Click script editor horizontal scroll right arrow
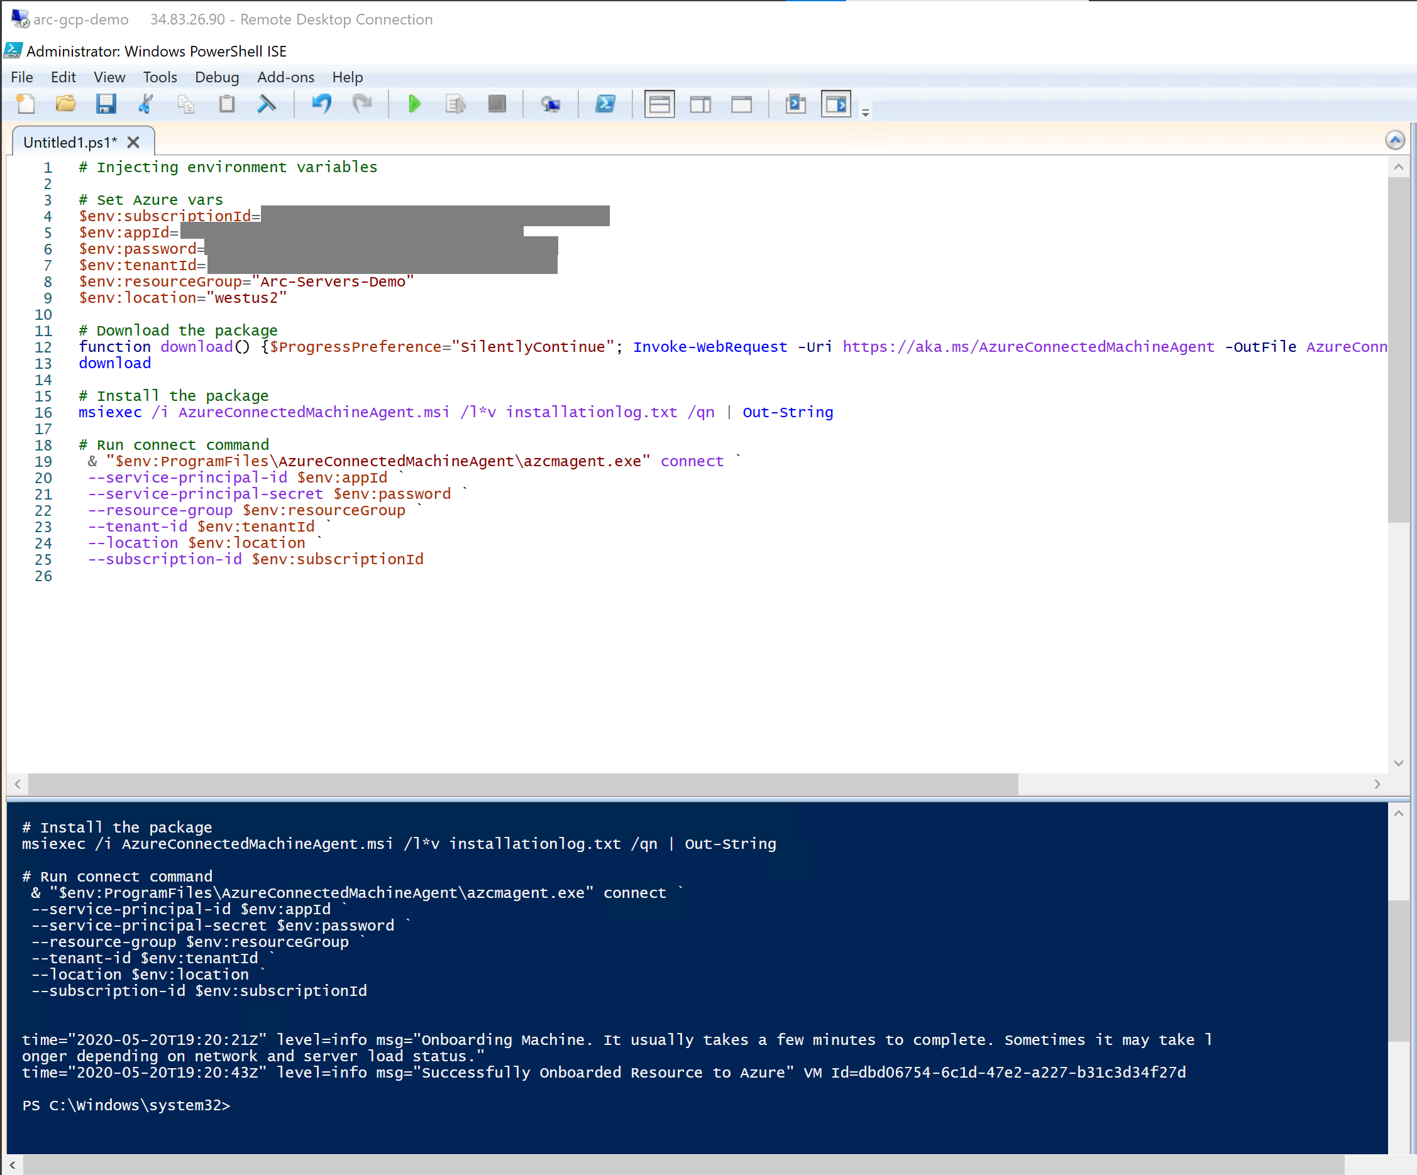The width and height of the screenshot is (1417, 1175). (x=1377, y=784)
